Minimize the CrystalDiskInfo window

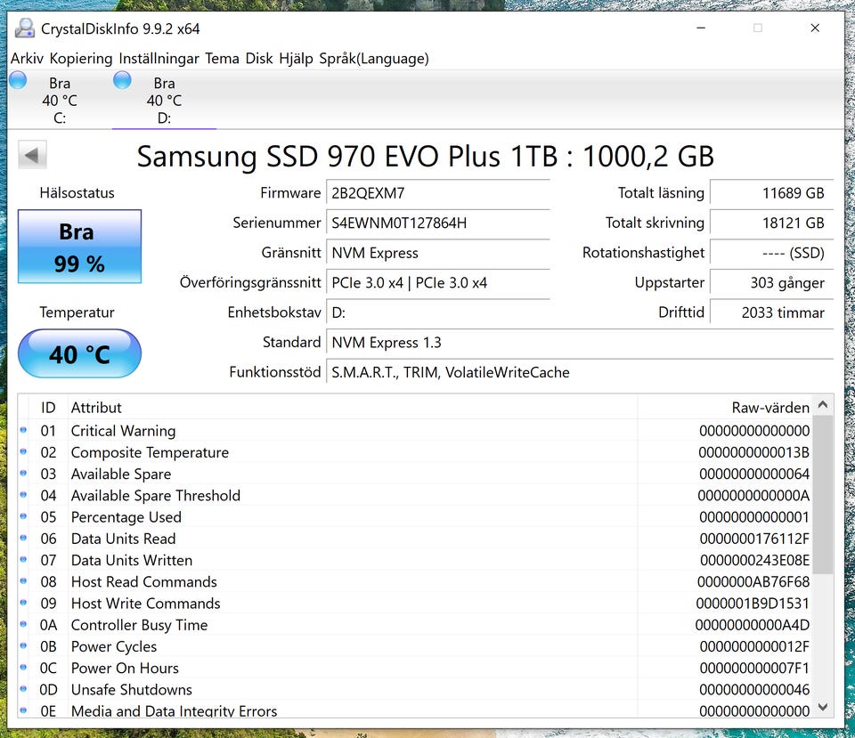click(x=701, y=28)
